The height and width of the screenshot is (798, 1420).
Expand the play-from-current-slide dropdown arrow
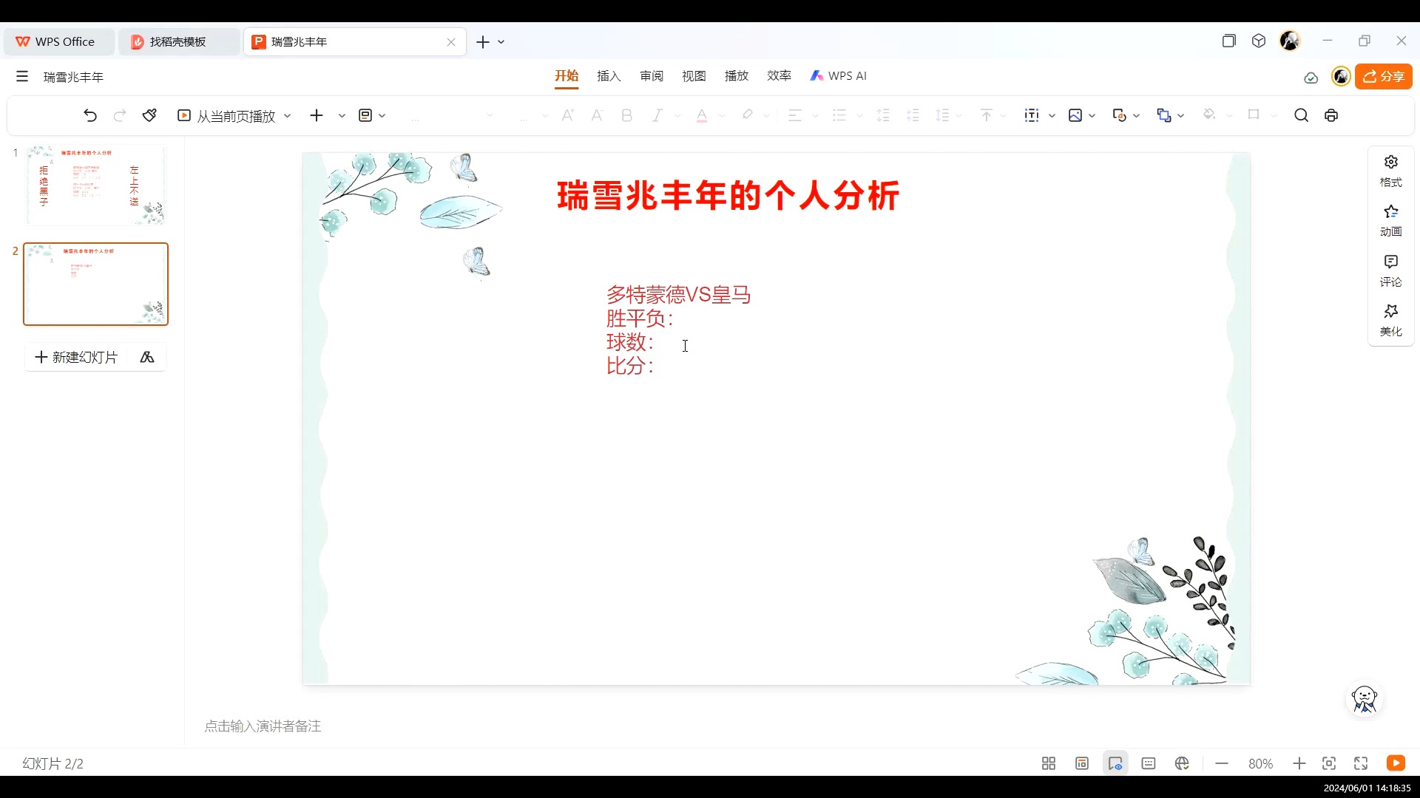[288, 116]
